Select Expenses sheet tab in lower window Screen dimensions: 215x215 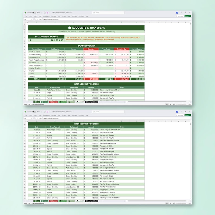[x=53, y=201]
